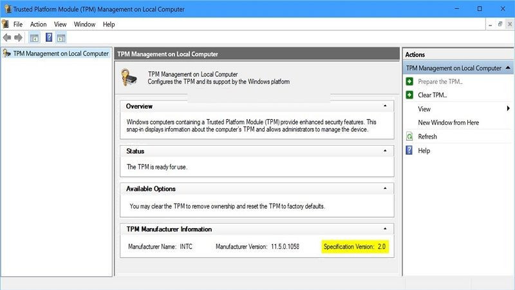This screenshot has height=290, width=515.
Task: Collapse the Available Options section
Action: (x=385, y=188)
